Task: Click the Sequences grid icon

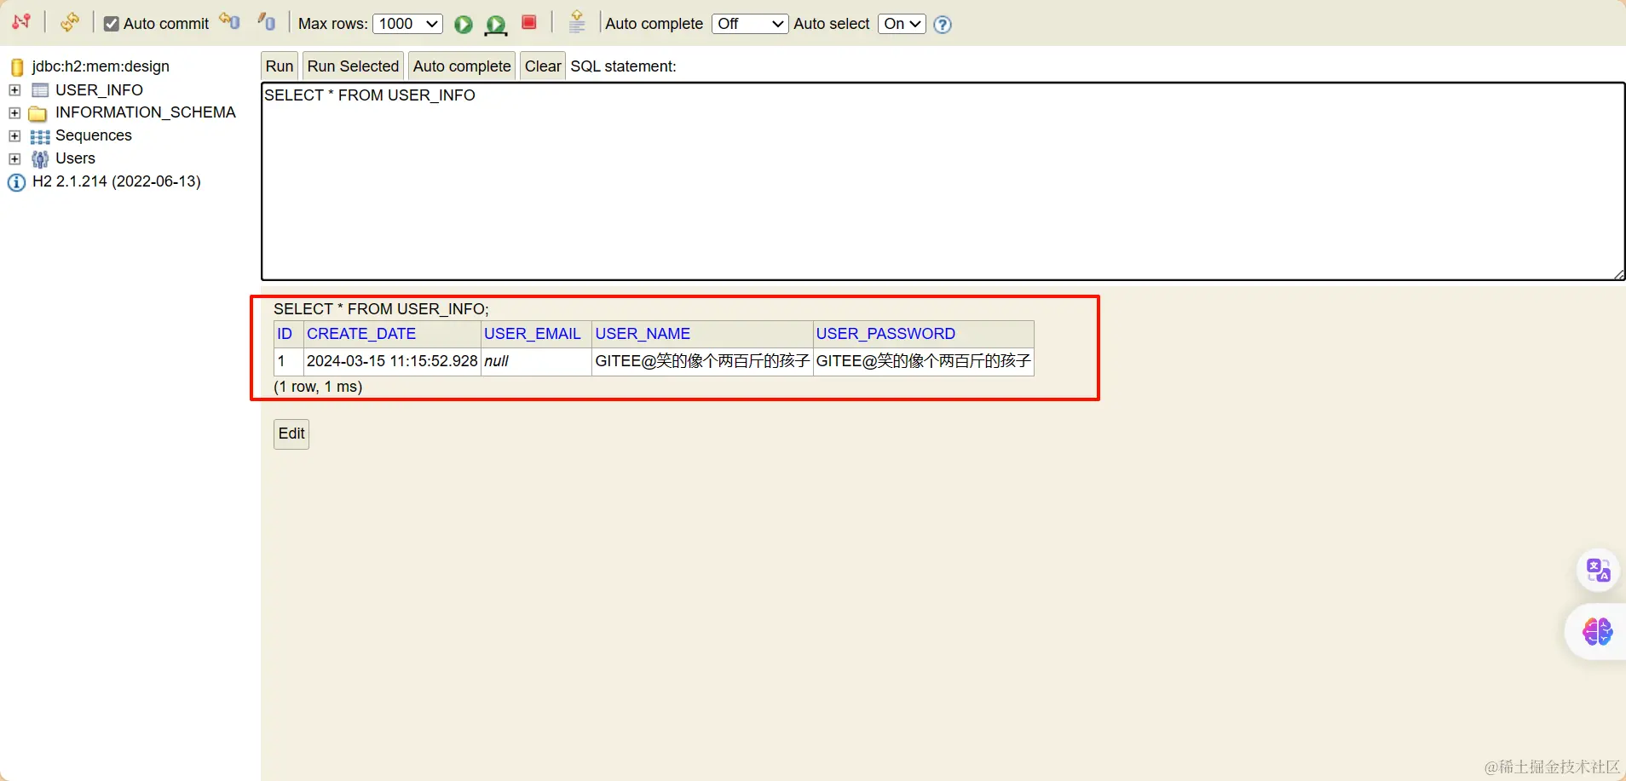Action: [40, 136]
